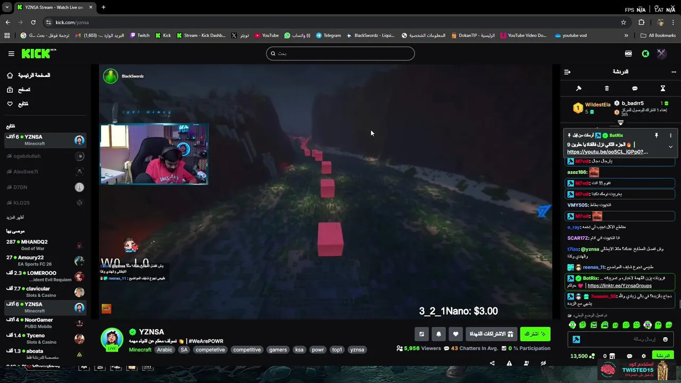This screenshot has width=681, height=383.
Task: Select the Arabic tag
Action: [164, 350]
